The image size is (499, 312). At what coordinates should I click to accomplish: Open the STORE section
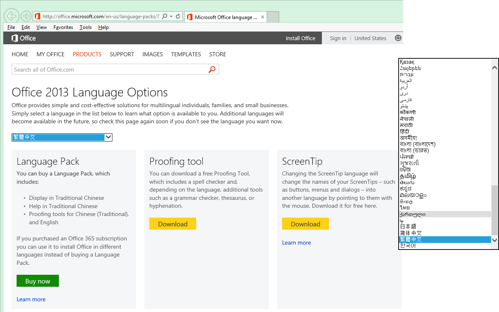tap(218, 54)
